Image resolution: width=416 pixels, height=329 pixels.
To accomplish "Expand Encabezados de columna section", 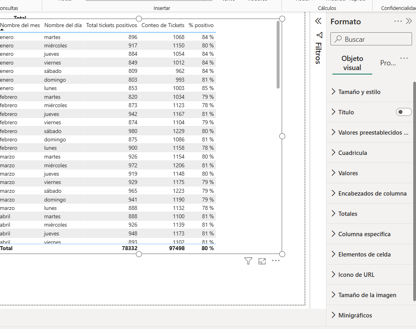I will pyautogui.click(x=372, y=194).
